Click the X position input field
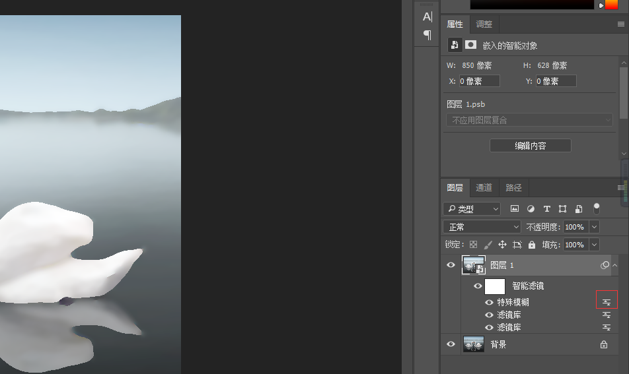The width and height of the screenshot is (629, 374). click(x=480, y=81)
